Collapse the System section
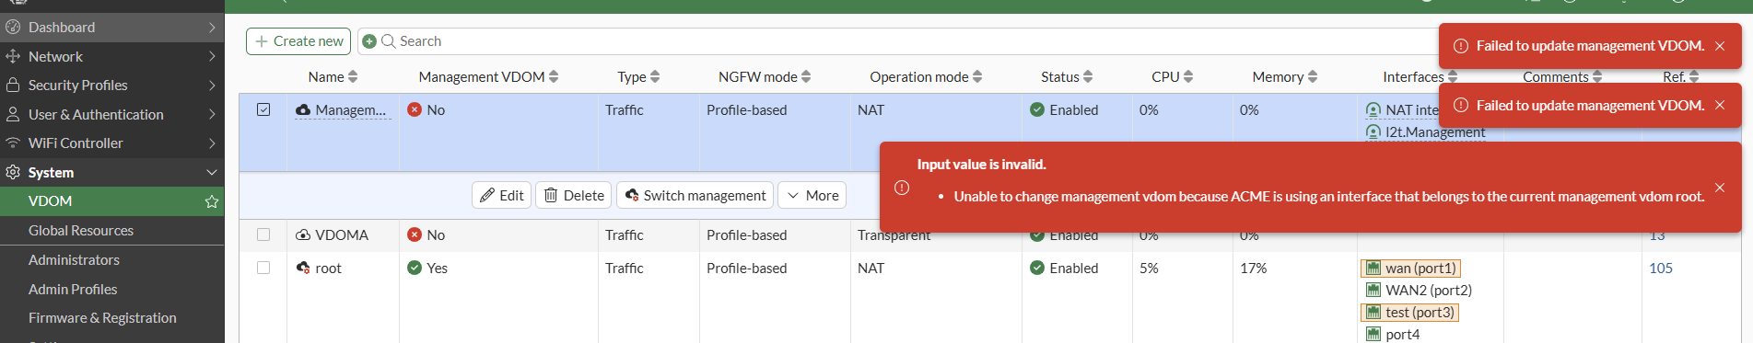The image size is (1753, 343). tap(111, 172)
